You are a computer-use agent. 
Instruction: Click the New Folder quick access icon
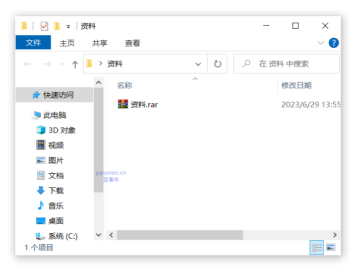point(57,26)
